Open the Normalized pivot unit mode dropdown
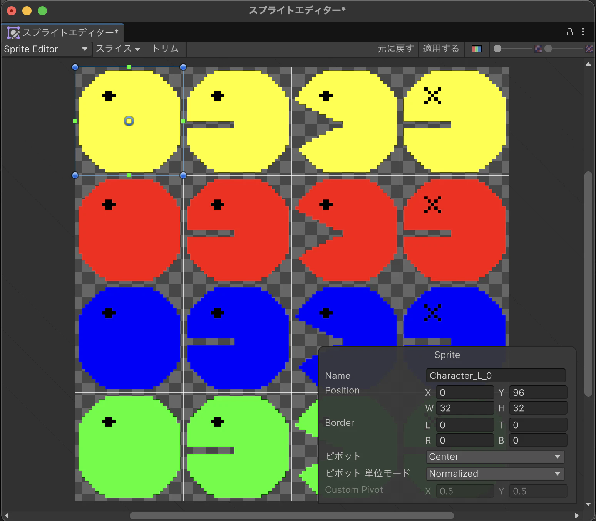This screenshot has width=596, height=521. tap(495, 474)
